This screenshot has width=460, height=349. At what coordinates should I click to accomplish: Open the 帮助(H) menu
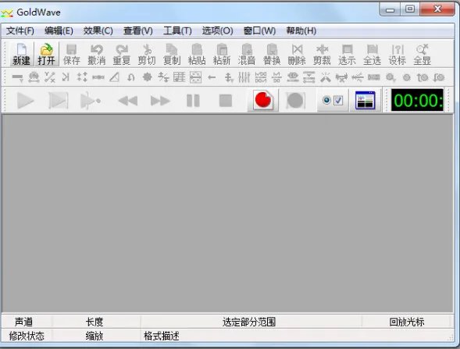click(x=301, y=30)
